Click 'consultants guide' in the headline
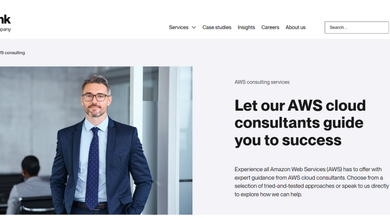This screenshot has height=218, width=390. tap(299, 123)
